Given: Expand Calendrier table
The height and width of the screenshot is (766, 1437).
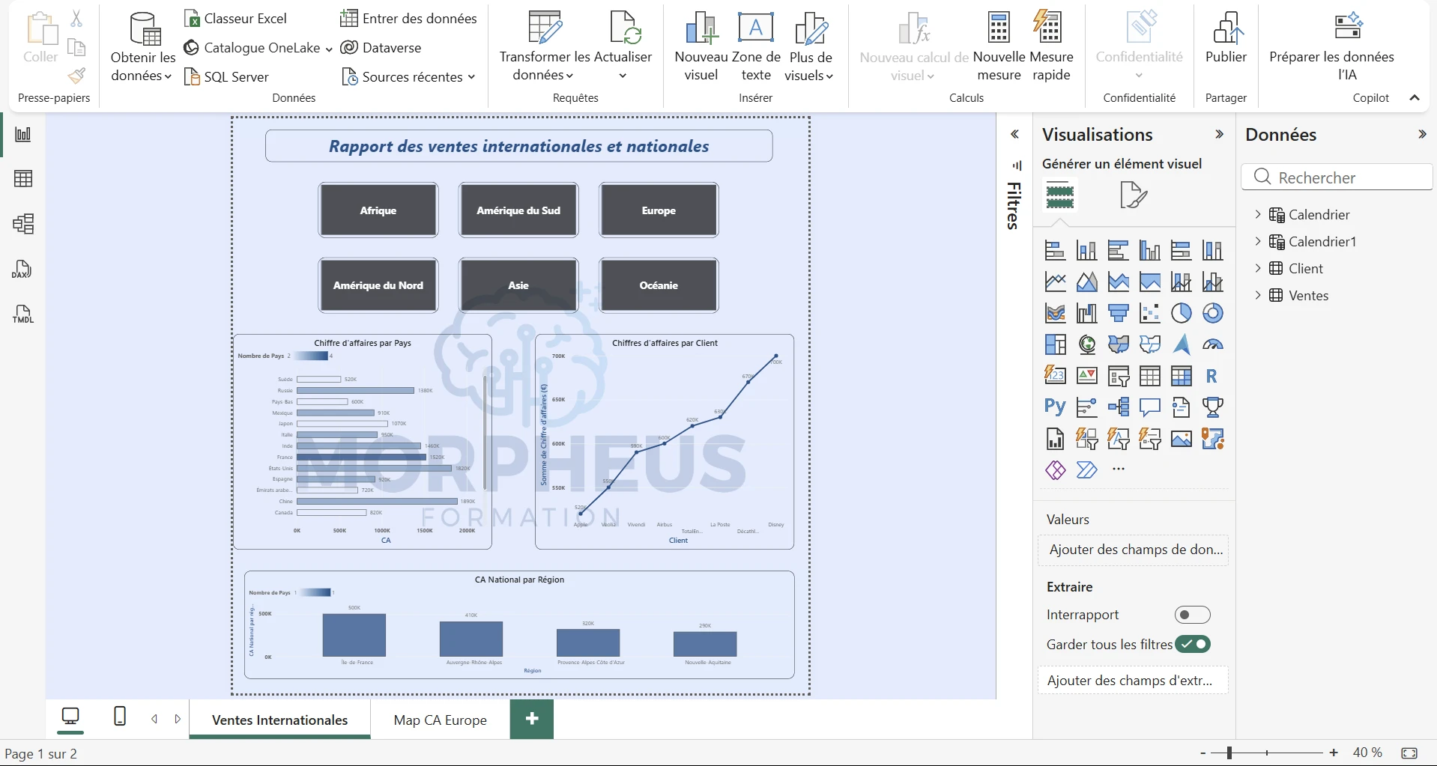Looking at the screenshot, I should pyautogui.click(x=1258, y=214).
